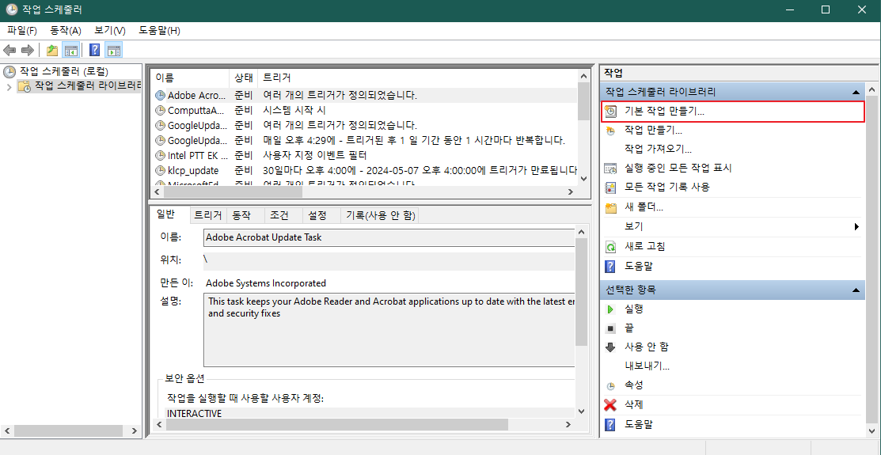This screenshot has height=455, width=881.
Task: Select 작업 스케줄러 라이브러리 tree node
Action: pos(88,86)
